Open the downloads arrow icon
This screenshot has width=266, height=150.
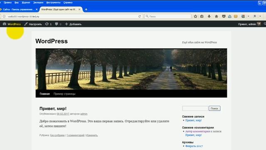tap(209, 16)
